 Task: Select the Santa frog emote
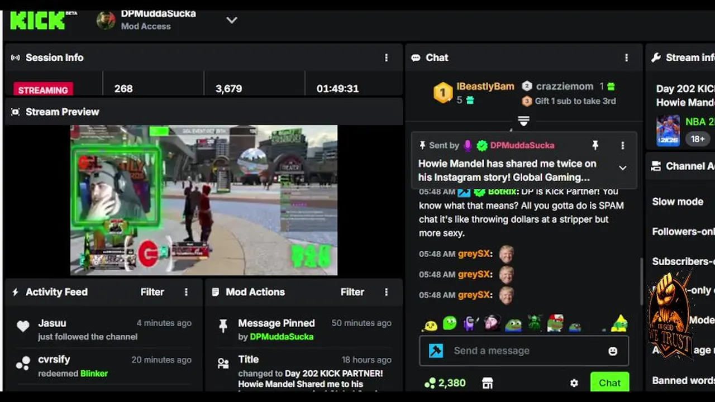[555, 323]
